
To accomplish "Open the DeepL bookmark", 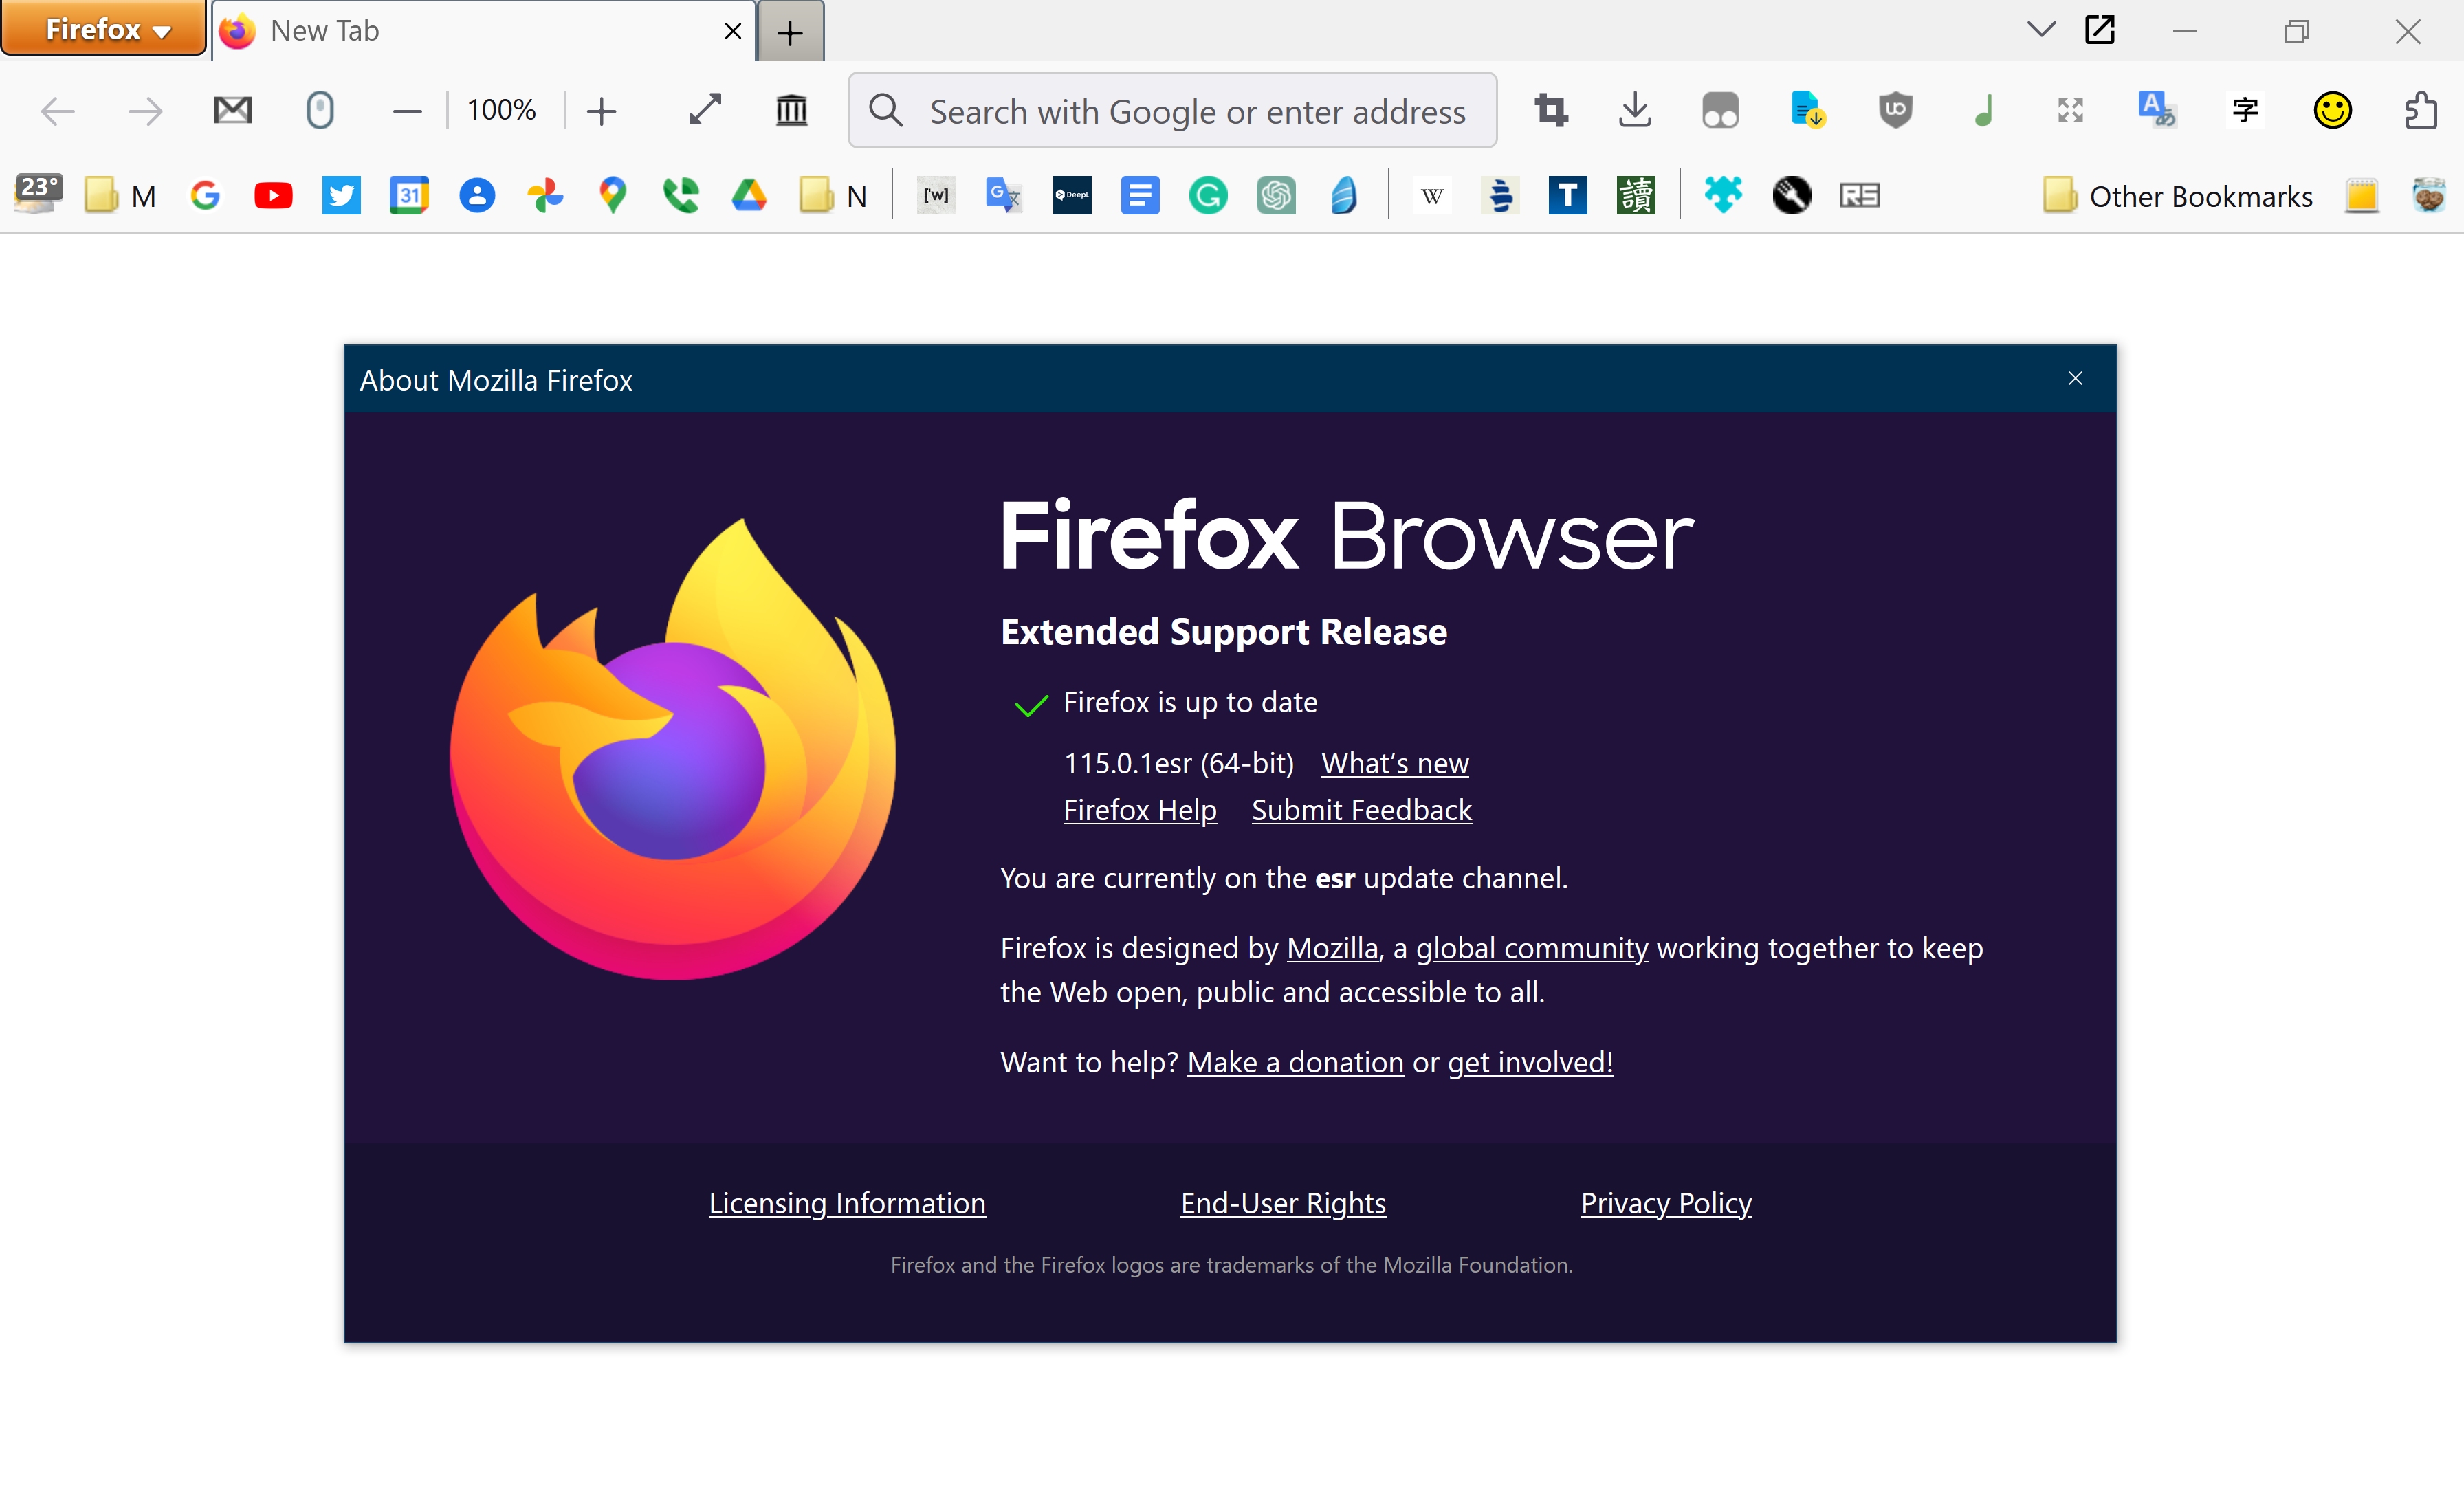I will click(x=1072, y=196).
